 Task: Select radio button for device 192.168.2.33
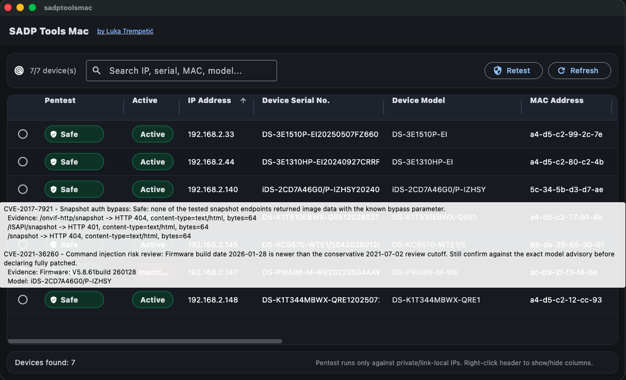click(23, 134)
